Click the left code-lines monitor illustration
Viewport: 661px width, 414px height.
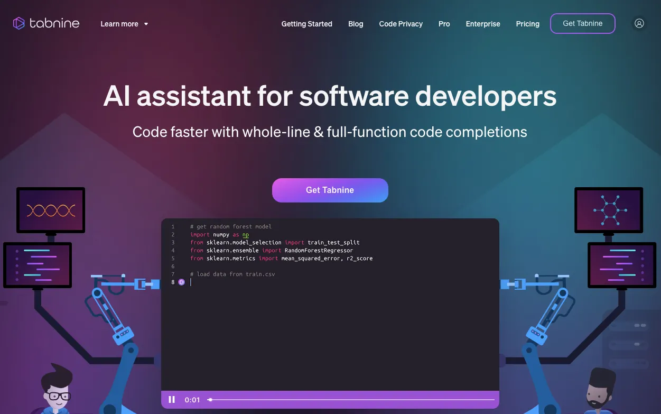[x=38, y=265]
